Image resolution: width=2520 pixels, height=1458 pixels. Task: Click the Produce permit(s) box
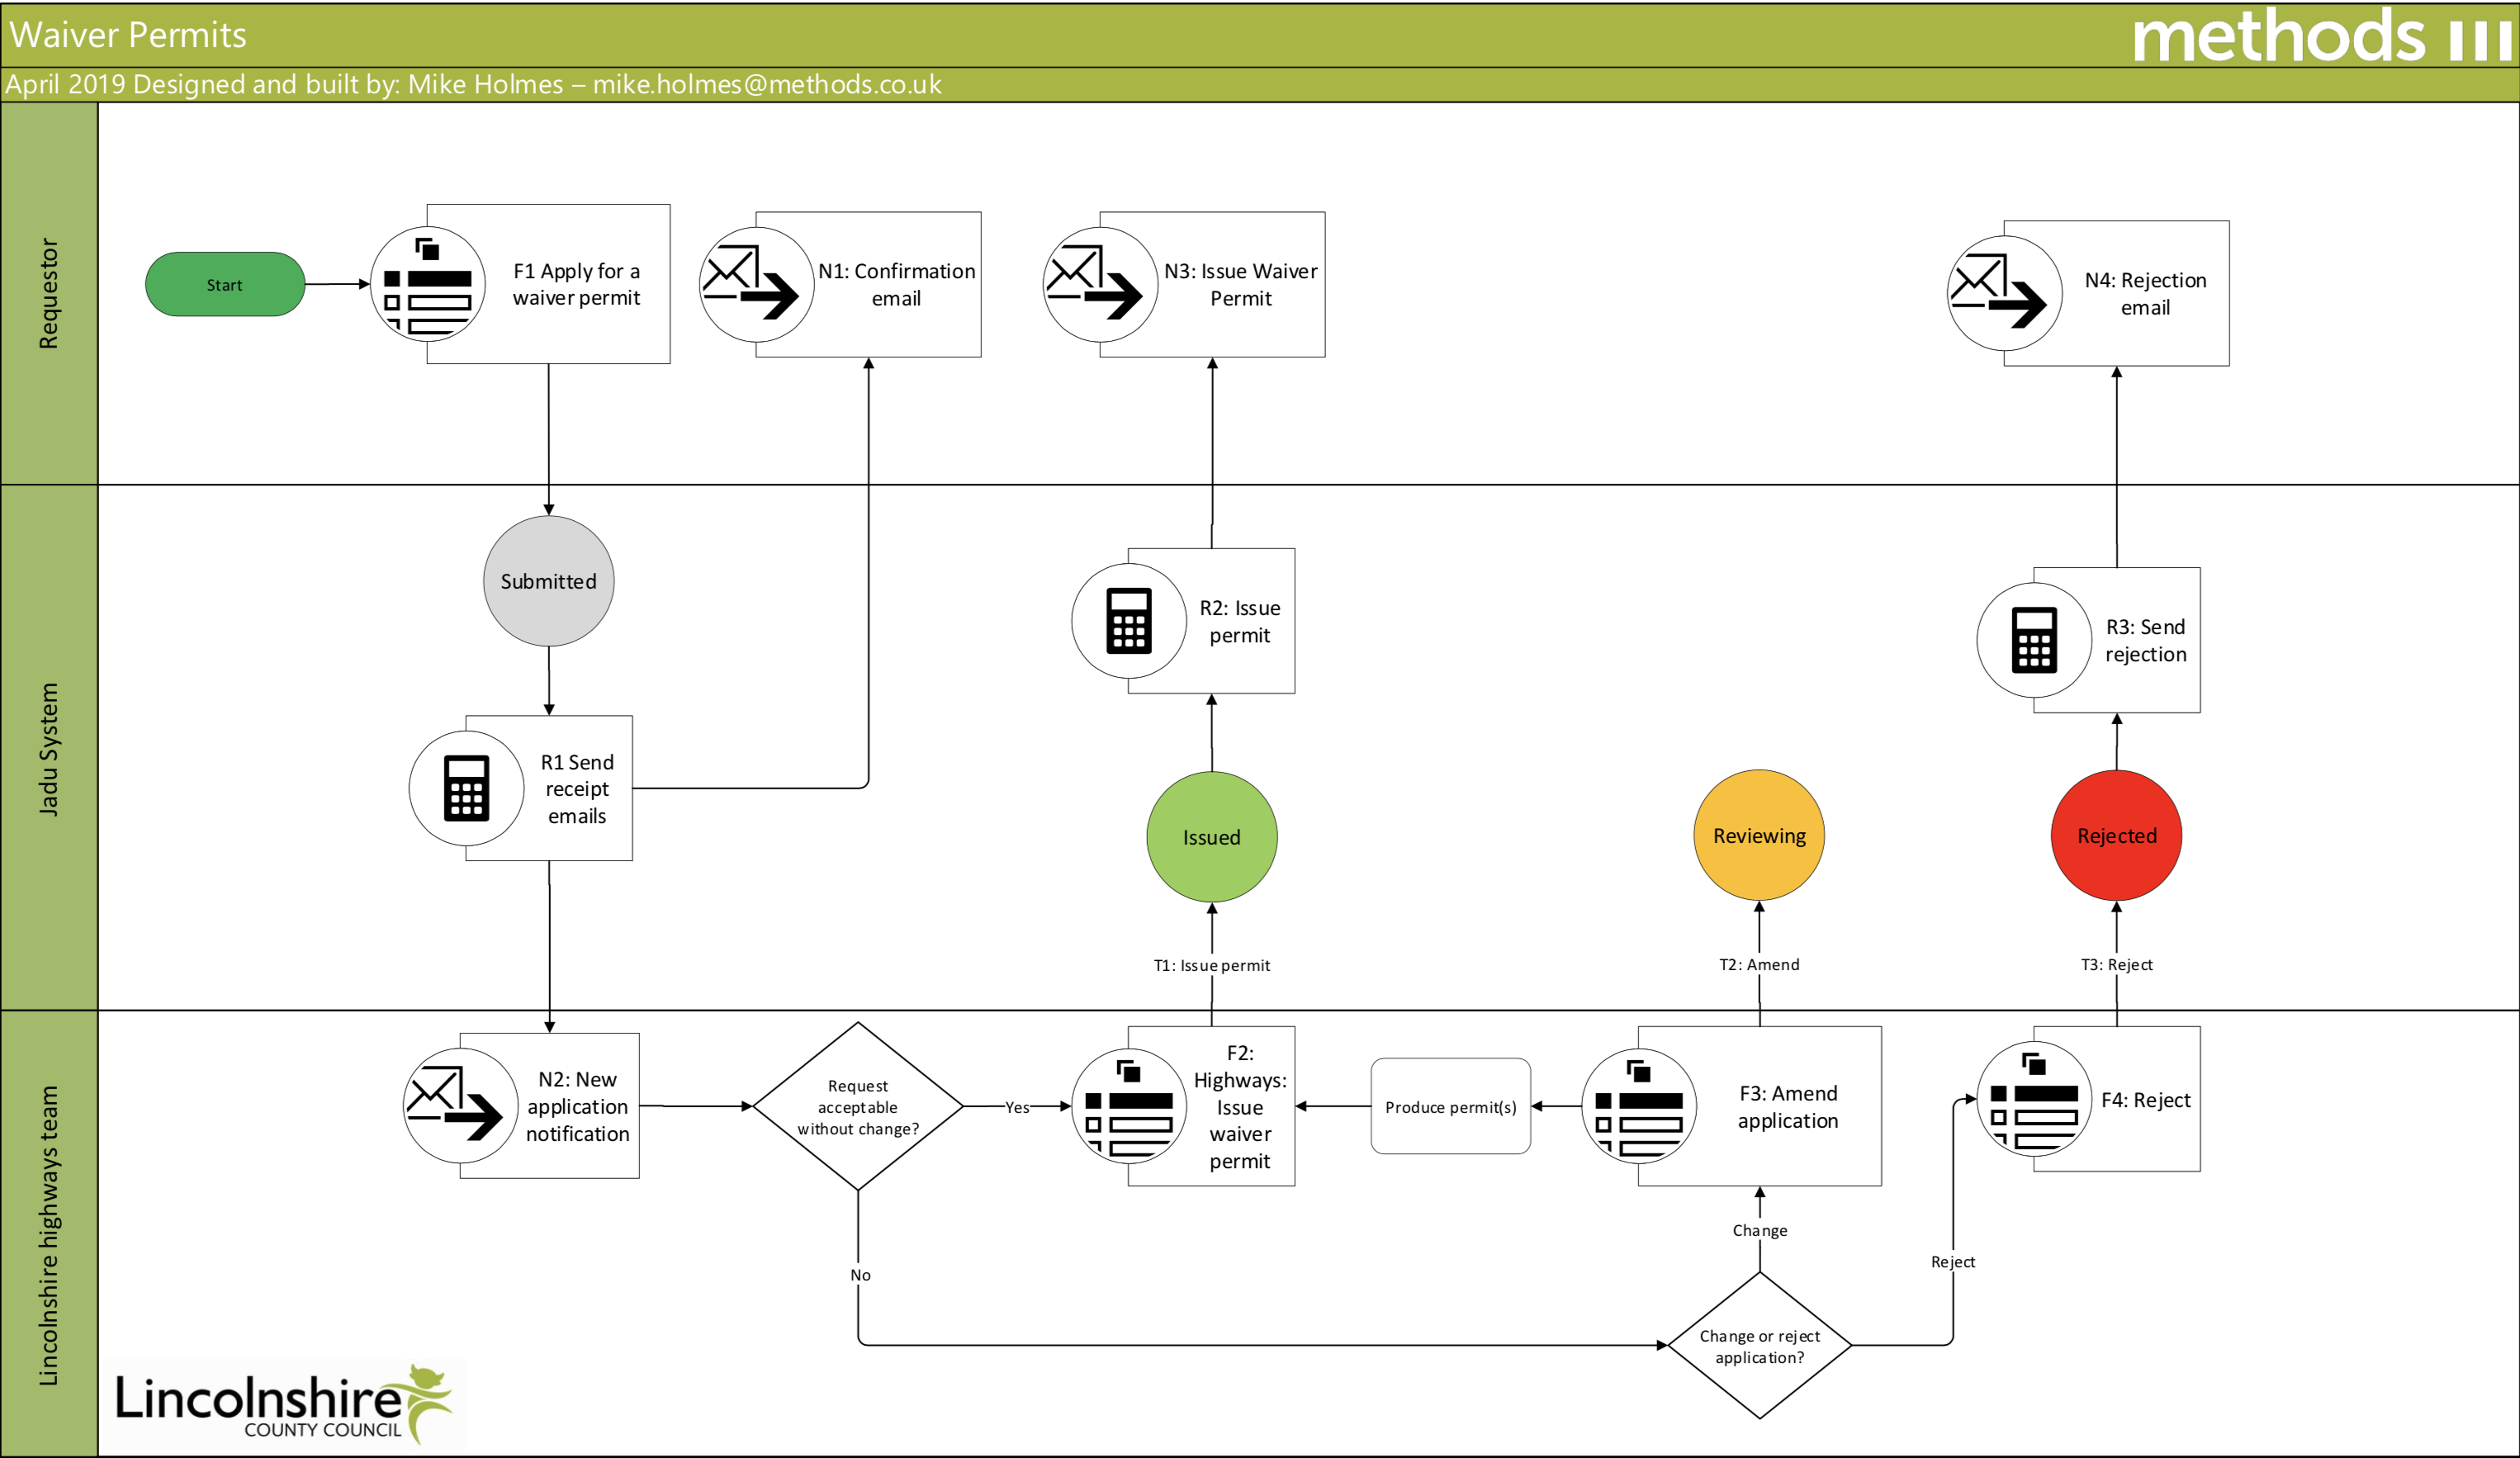pyautogui.click(x=1450, y=1106)
